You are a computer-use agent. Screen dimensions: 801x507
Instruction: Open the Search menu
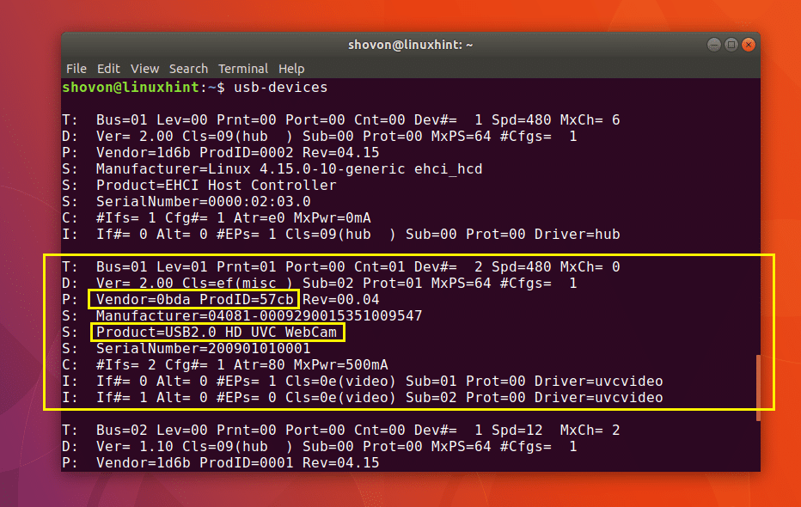pos(188,69)
